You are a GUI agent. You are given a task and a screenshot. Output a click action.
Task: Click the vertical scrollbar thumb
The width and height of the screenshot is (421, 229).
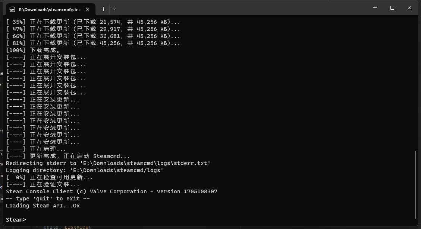click(416, 185)
